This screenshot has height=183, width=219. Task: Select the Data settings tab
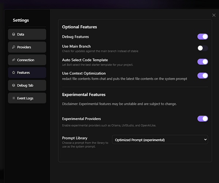pyautogui.click(x=27, y=34)
